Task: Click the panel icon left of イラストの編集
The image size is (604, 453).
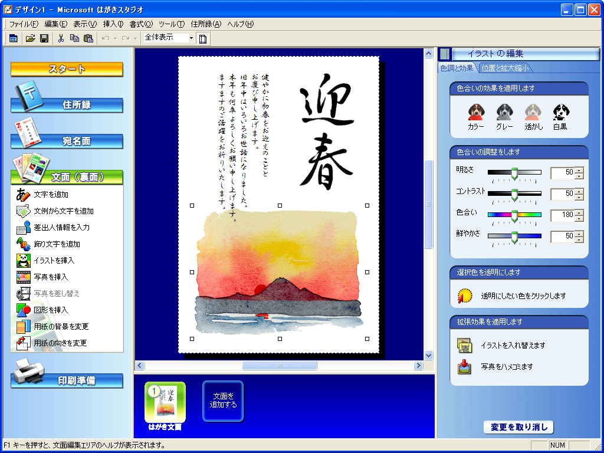Action: [445, 54]
